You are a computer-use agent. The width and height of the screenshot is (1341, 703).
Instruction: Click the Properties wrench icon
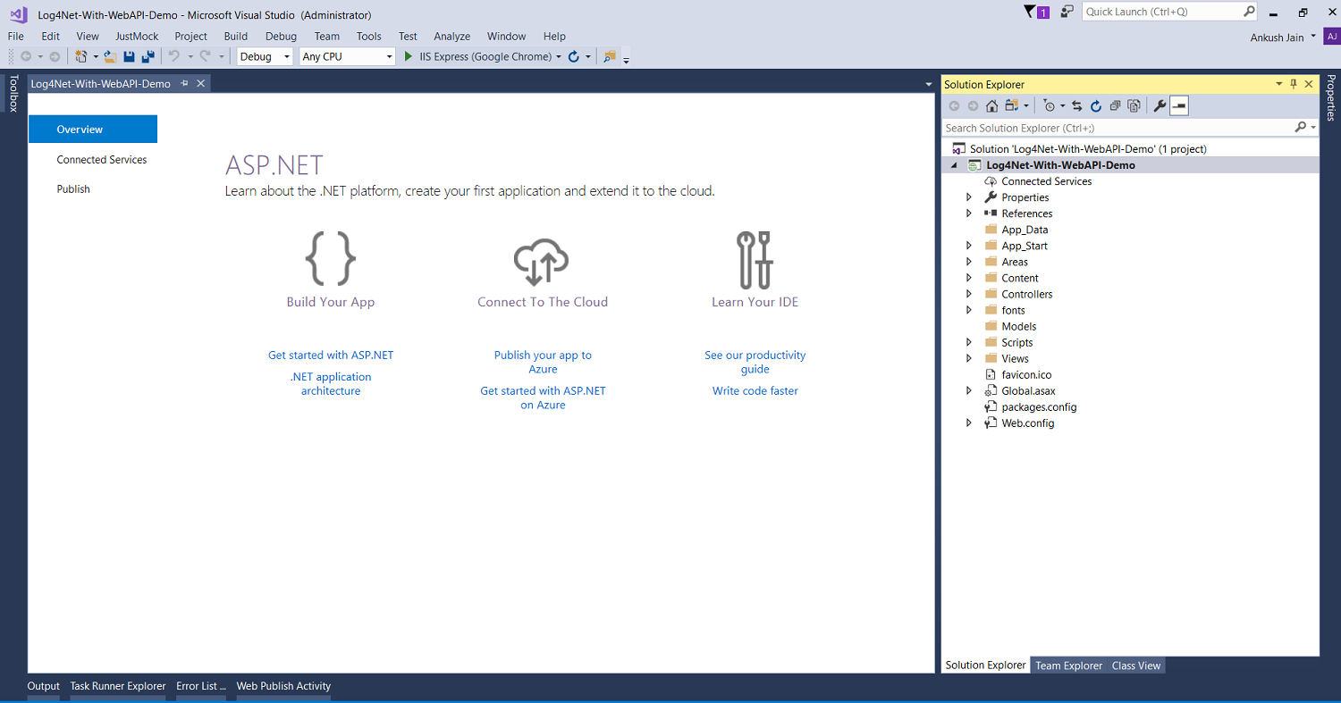pyautogui.click(x=1160, y=106)
